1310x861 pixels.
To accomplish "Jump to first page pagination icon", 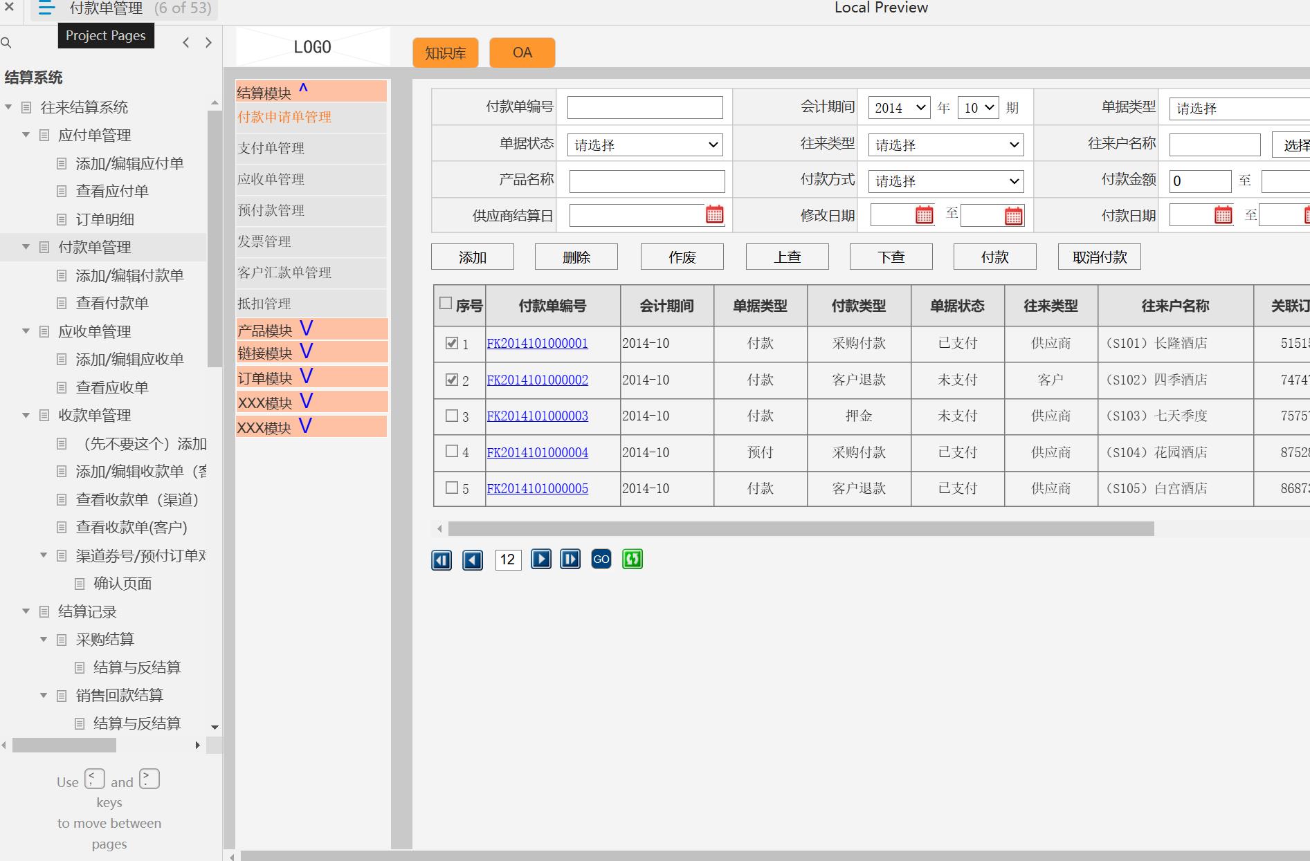I will point(442,559).
